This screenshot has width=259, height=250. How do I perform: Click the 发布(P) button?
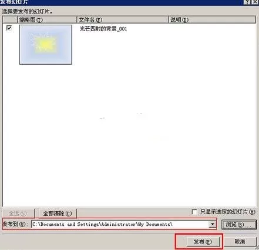pos(203,242)
